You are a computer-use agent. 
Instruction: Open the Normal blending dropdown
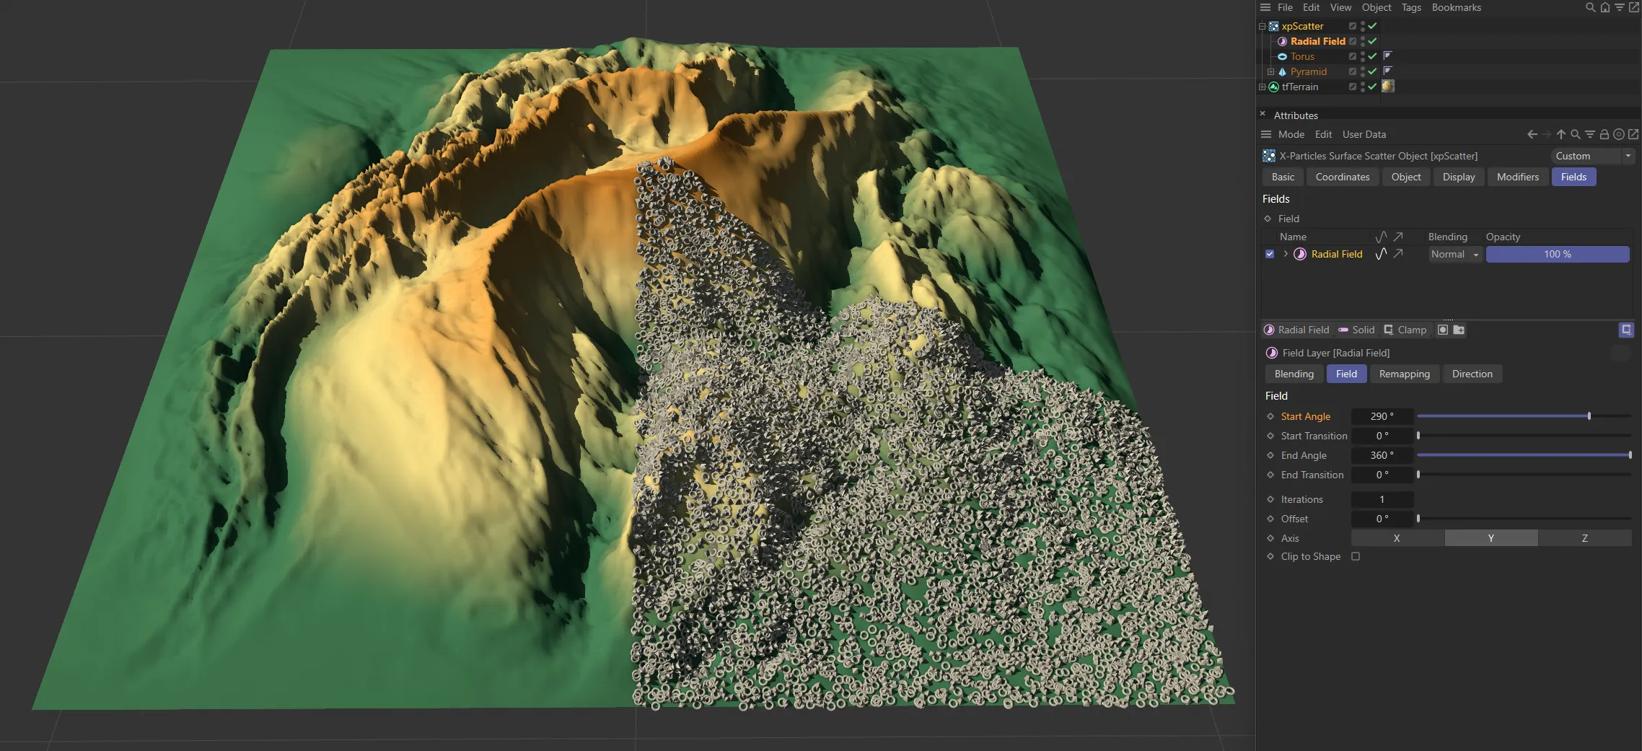click(x=1454, y=255)
